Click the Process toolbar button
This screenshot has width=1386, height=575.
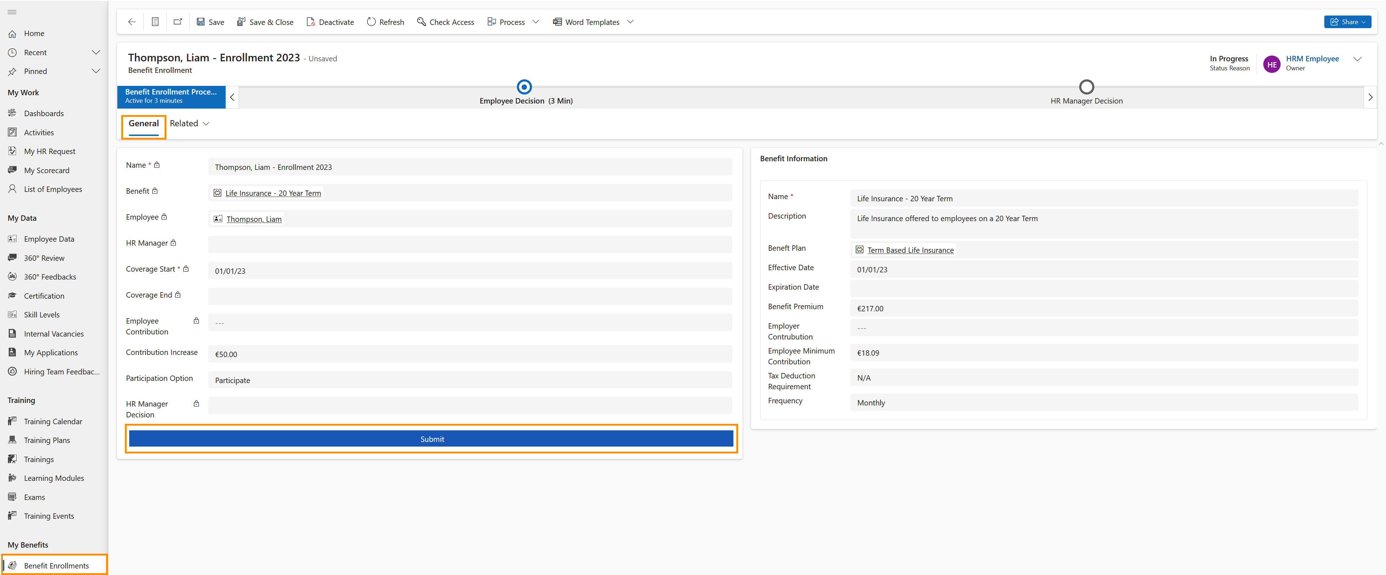click(506, 22)
